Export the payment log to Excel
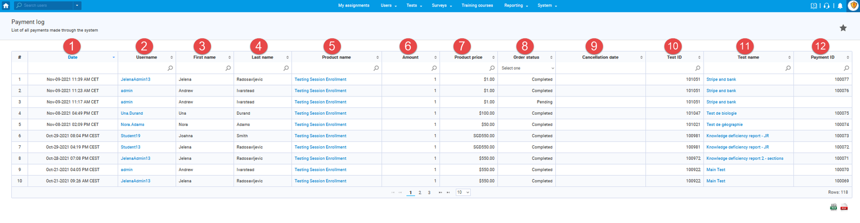860x223 pixels. (x=833, y=207)
